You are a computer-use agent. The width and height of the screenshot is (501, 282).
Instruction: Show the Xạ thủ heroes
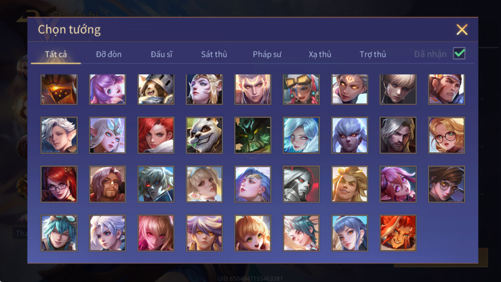click(x=320, y=54)
